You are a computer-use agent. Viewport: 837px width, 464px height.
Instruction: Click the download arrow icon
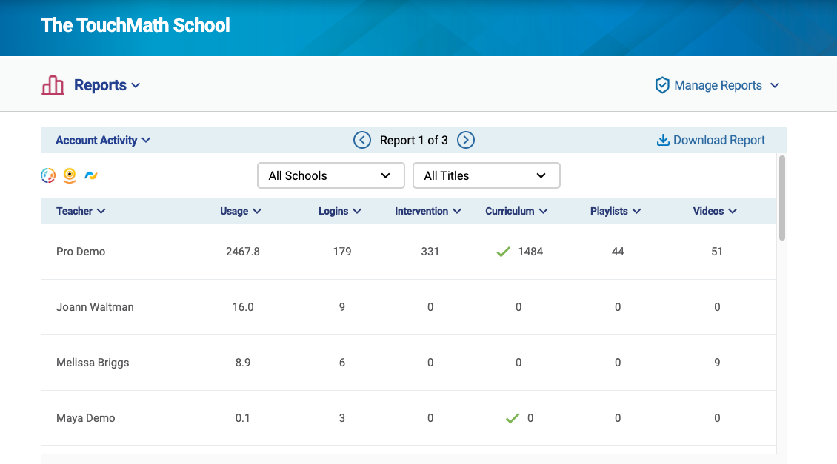[x=662, y=141]
